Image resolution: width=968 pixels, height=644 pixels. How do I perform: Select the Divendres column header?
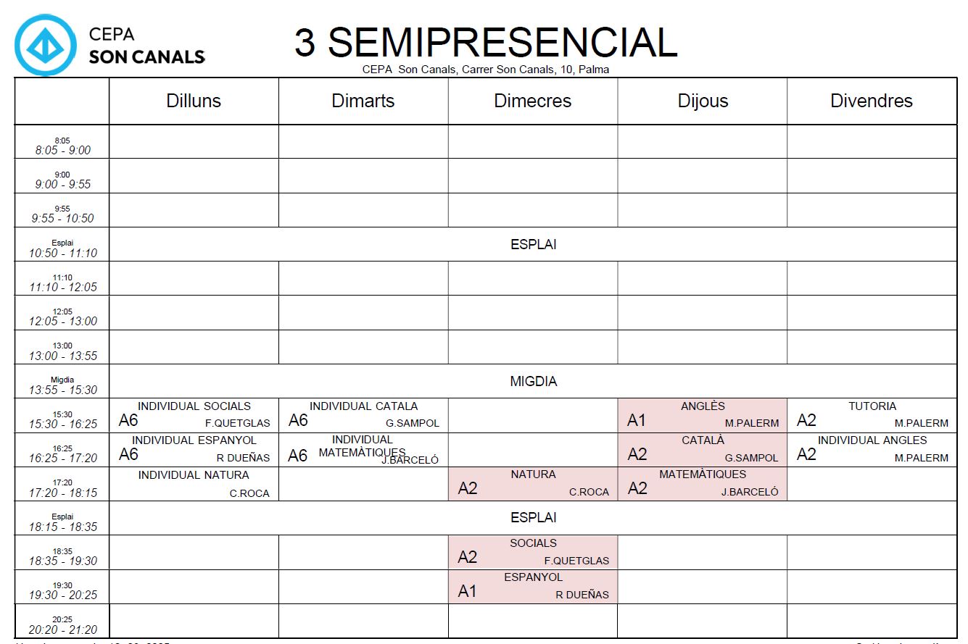872,101
